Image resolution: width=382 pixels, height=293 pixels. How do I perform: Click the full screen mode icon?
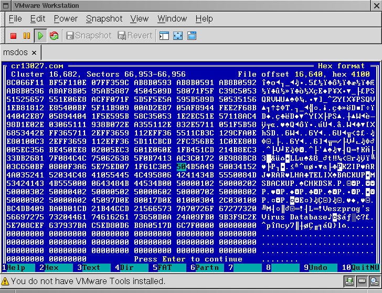click(x=178, y=36)
